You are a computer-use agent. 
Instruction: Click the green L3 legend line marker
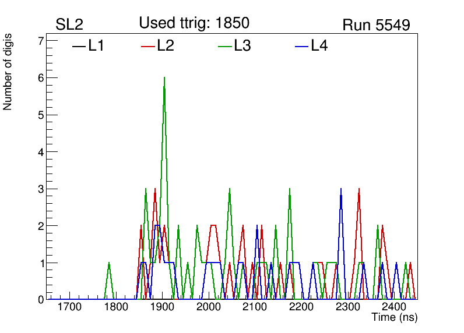pos(224,47)
